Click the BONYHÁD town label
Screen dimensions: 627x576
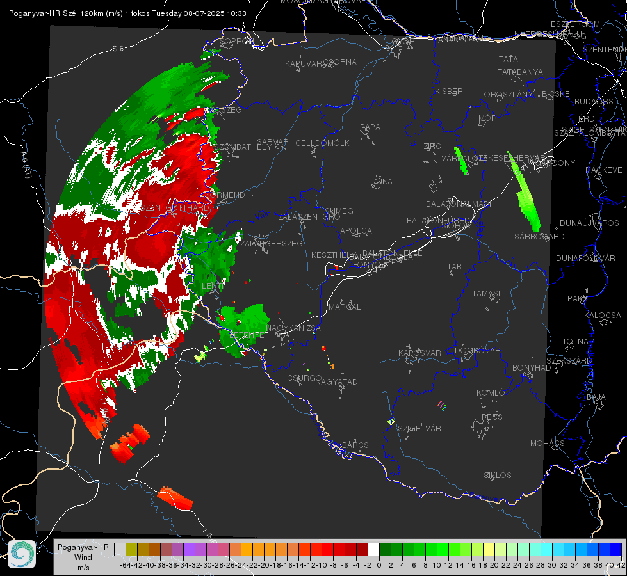[532, 368]
